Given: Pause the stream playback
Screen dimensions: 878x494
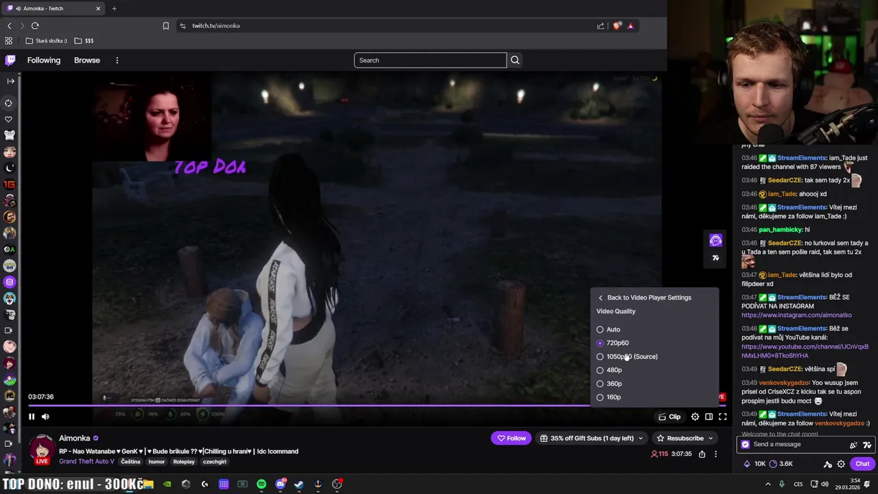Looking at the screenshot, I should (x=32, y=416).
